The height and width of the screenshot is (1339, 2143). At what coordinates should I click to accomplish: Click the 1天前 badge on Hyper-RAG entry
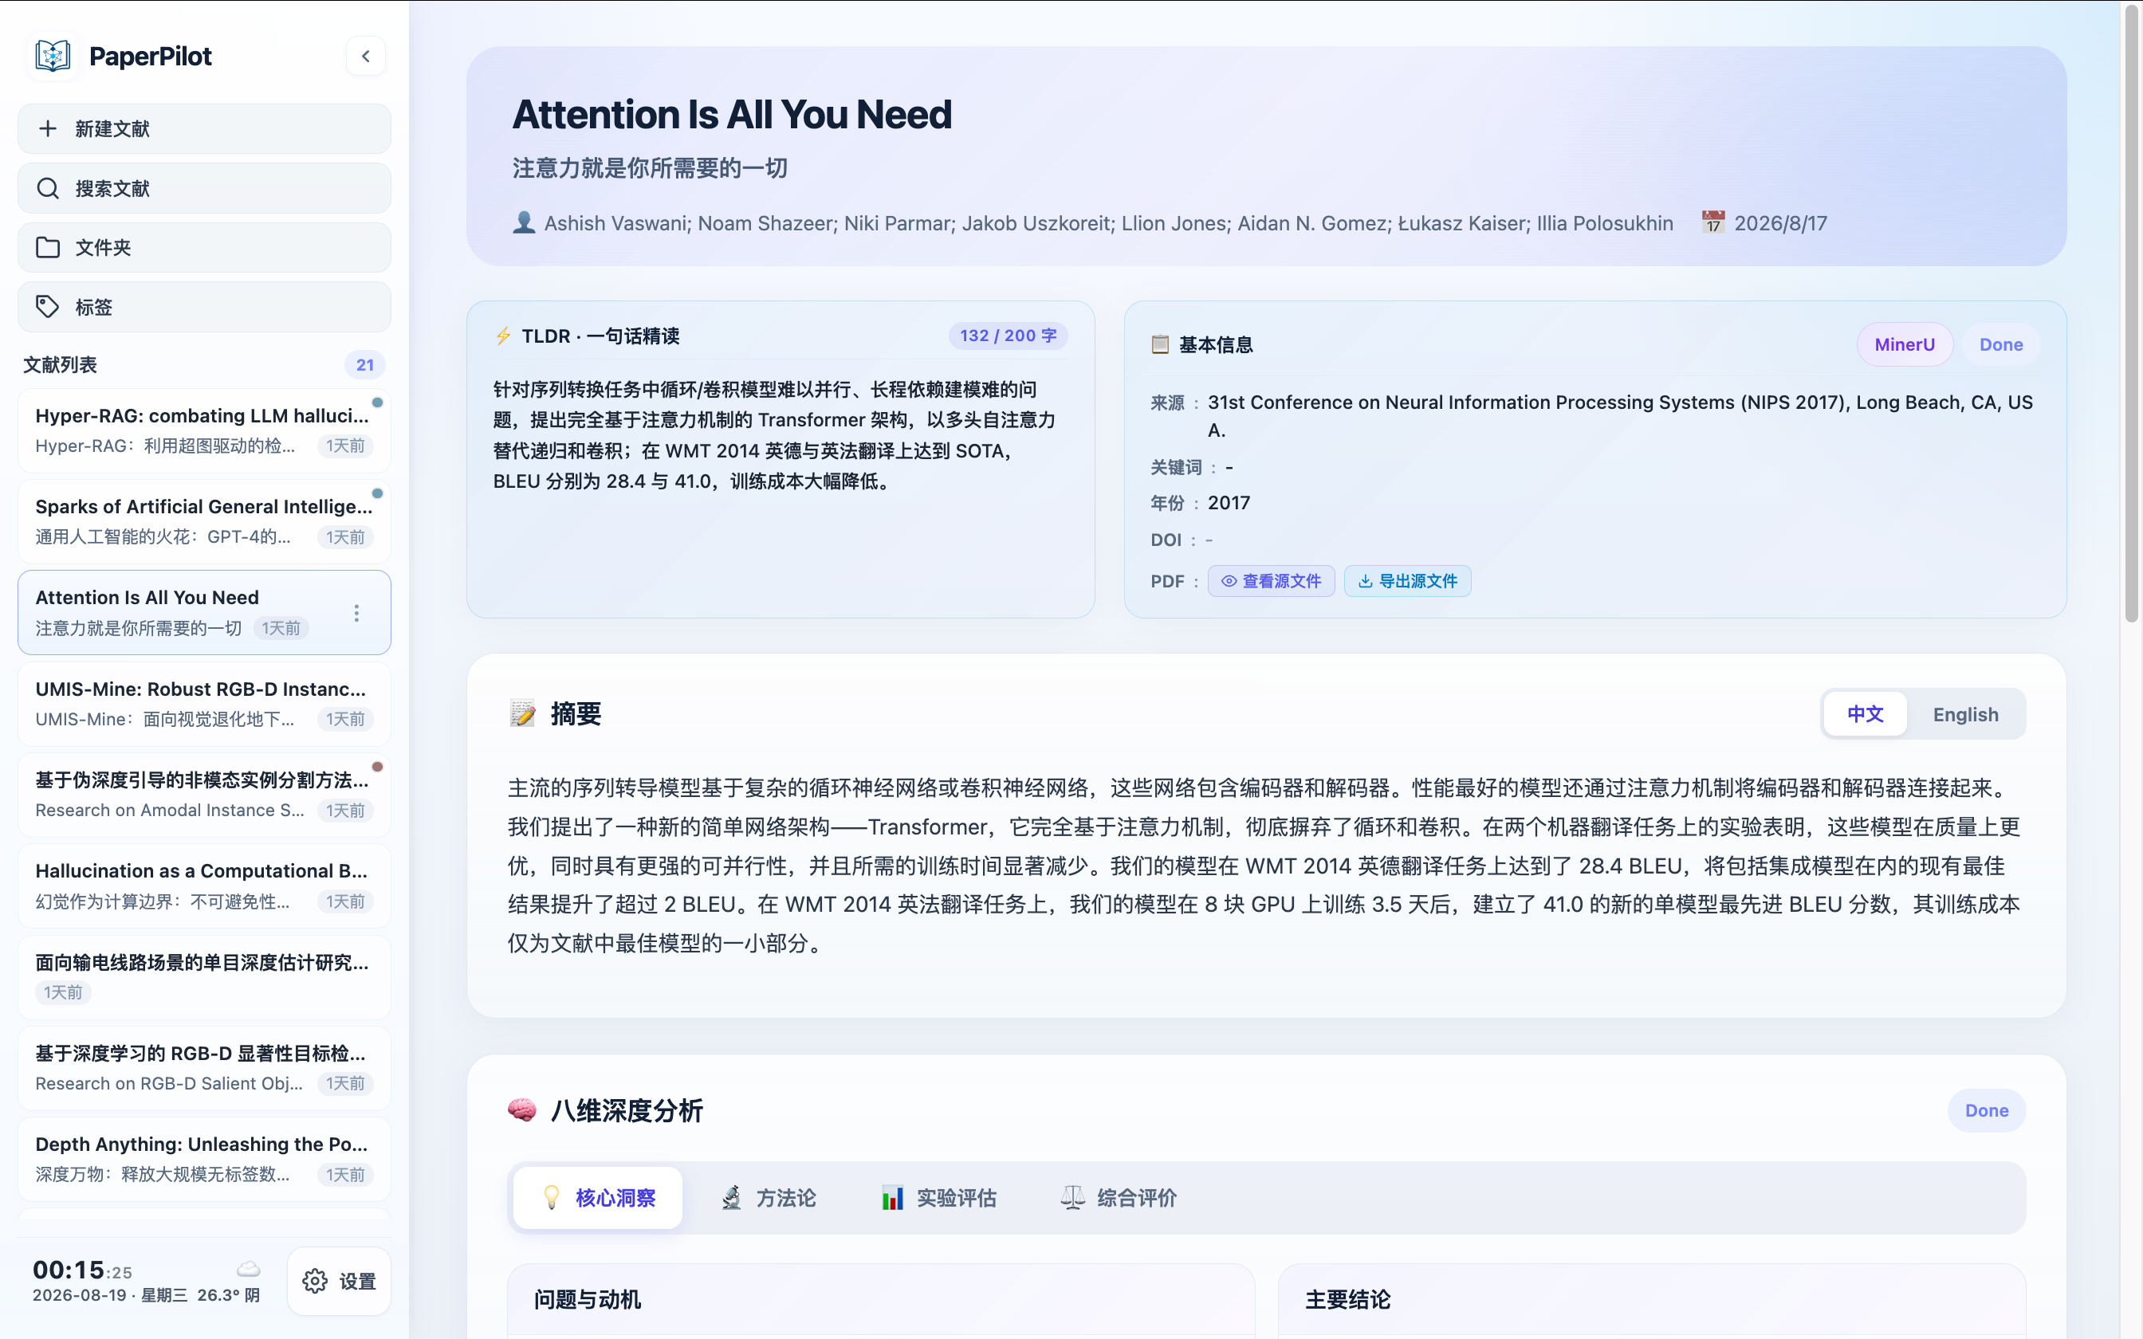tap(345, 446)
